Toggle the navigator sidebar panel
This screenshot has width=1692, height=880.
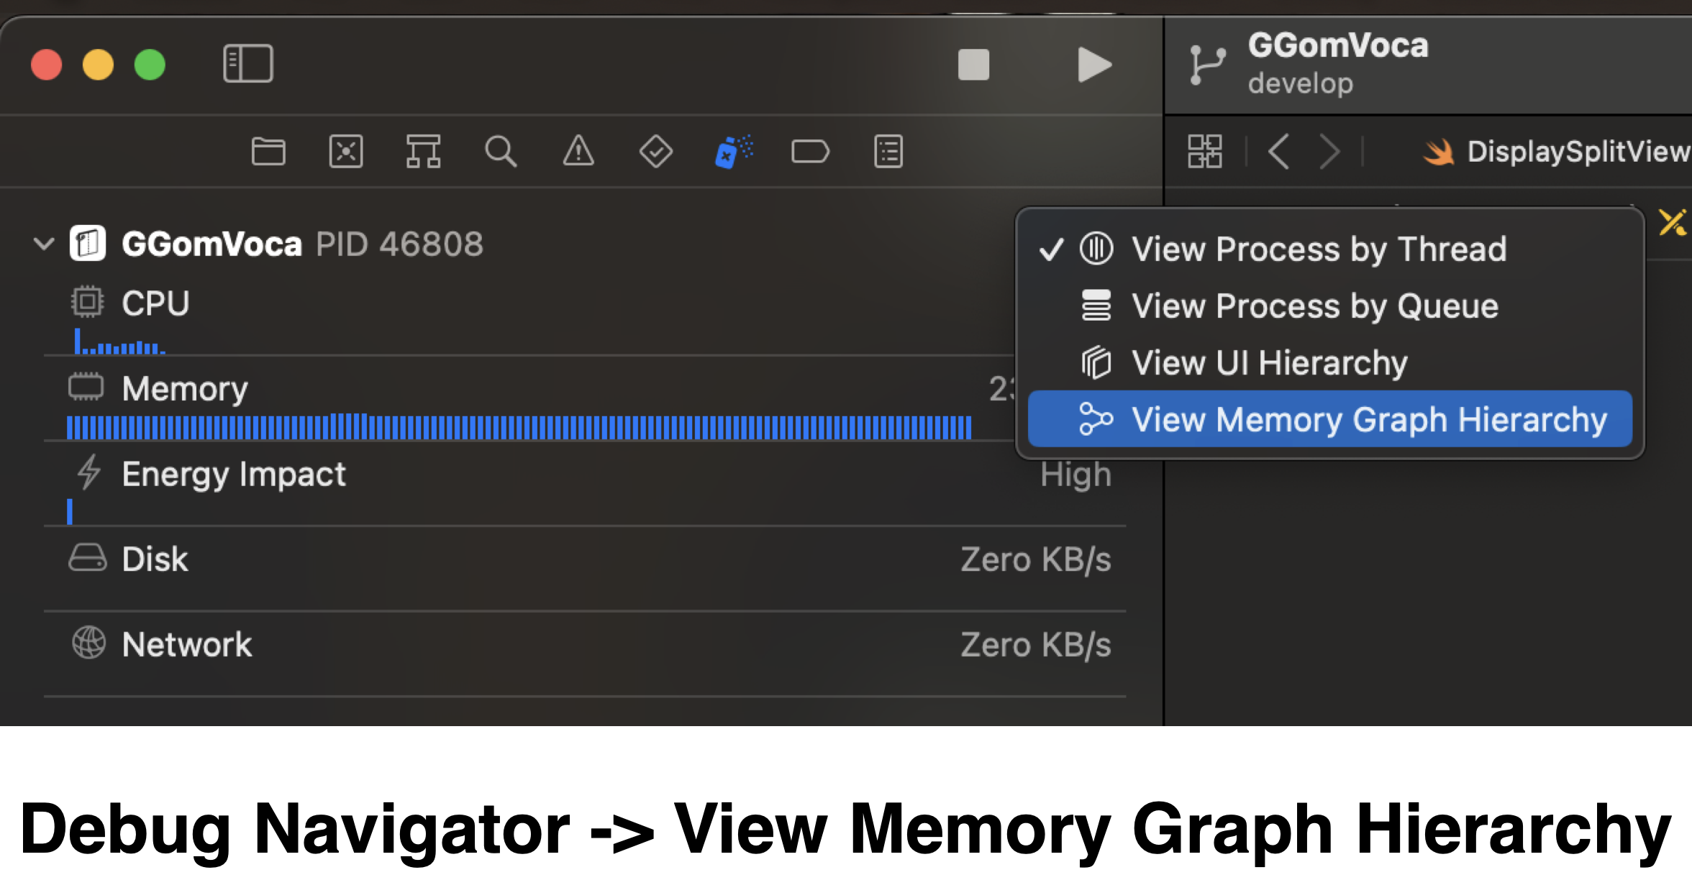[248, 64]
